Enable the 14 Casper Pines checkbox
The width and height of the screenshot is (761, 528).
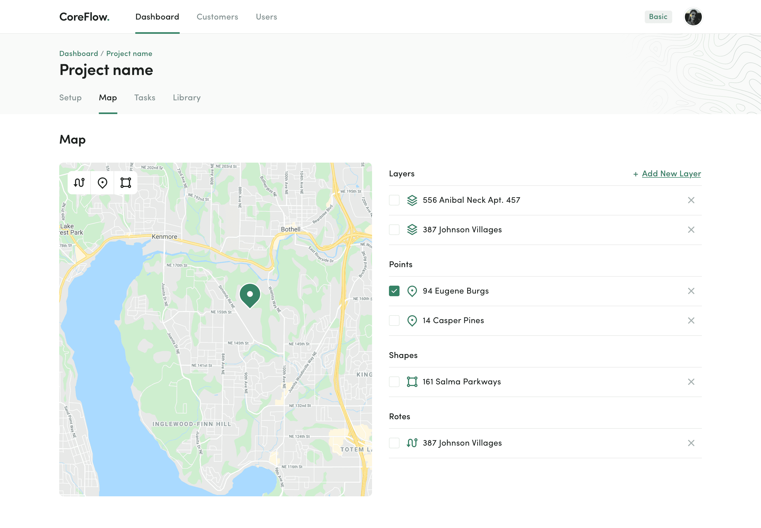(x=394, y=320)
